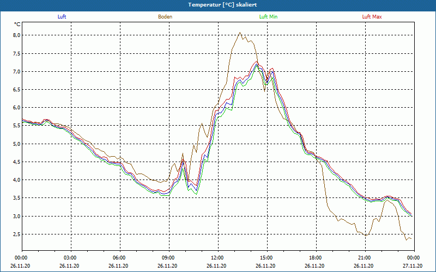Click the 27.11.20 date label

pyautogui.click(x=413, y=266)
